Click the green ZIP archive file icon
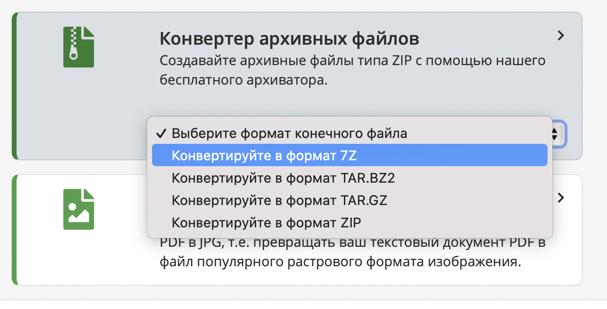Screen dimensions: 607x309 [x=78, y=47]
